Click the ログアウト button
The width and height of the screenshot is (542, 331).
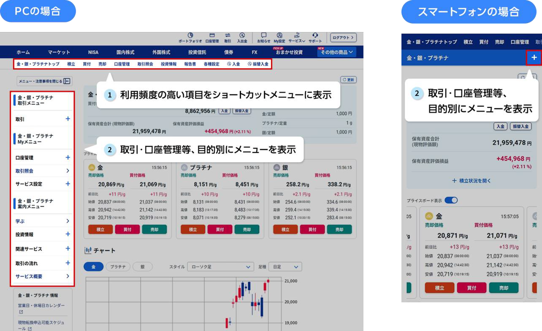tap(343, 38)
